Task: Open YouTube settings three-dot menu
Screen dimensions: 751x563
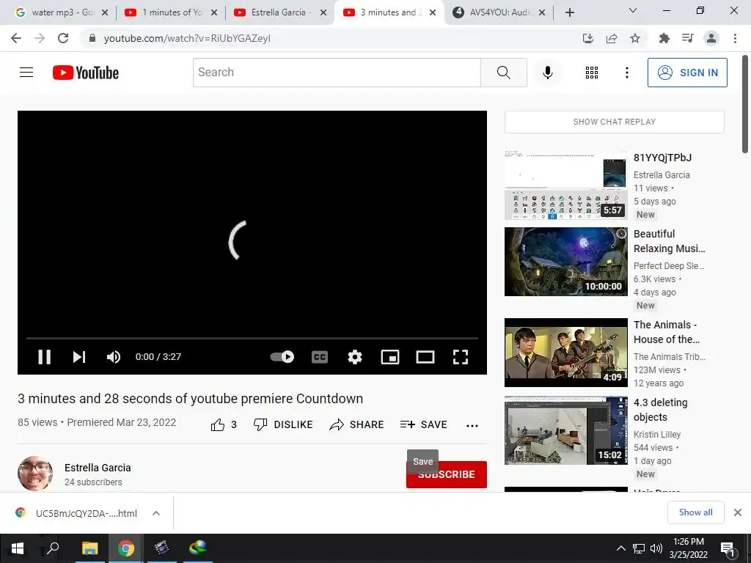Action: pos(626,73)
